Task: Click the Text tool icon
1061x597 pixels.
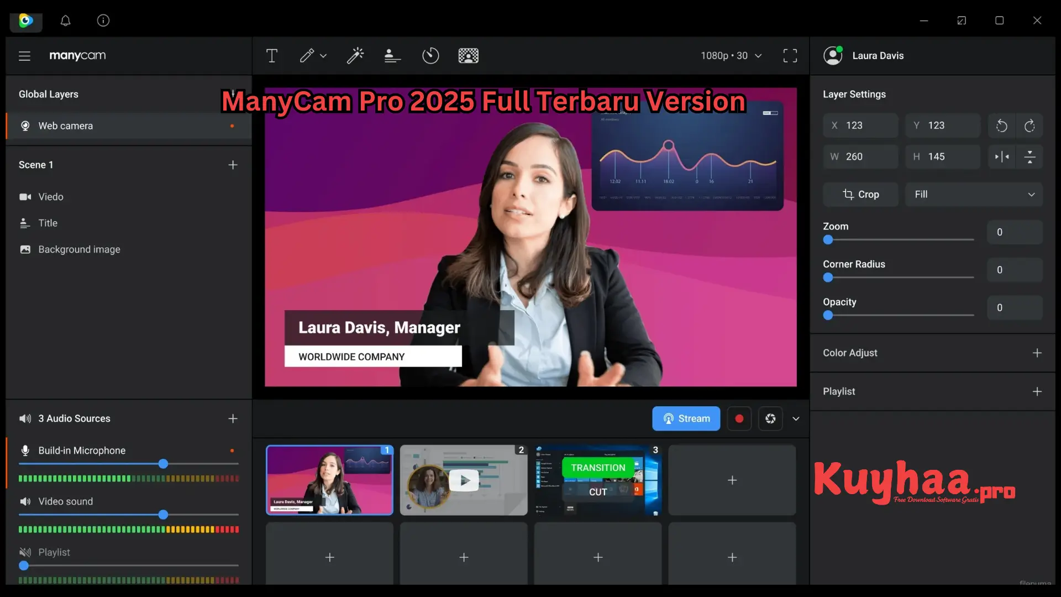Action: click(271, 55)
